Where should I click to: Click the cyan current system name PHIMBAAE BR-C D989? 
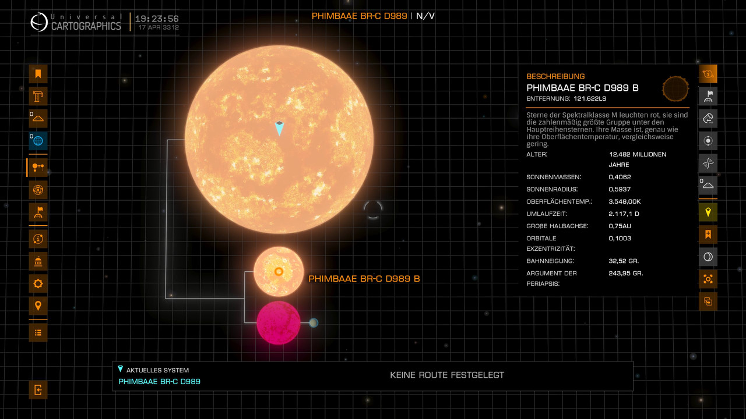click(160, 382)
